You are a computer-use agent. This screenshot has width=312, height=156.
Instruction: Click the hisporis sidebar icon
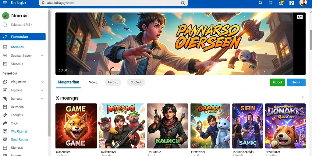(5, 90)
